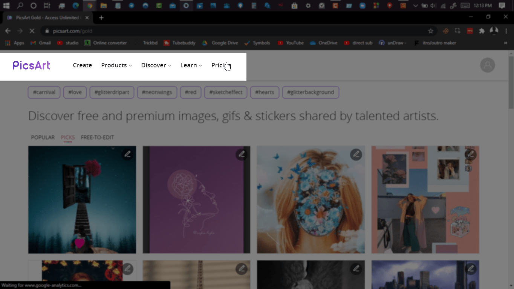Edit the flower-face butterflies image

click(x=356, y=154)
